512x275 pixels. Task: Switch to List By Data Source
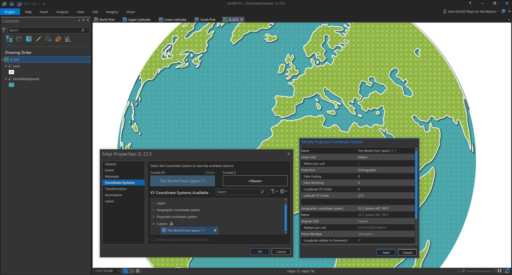(19, 39)
